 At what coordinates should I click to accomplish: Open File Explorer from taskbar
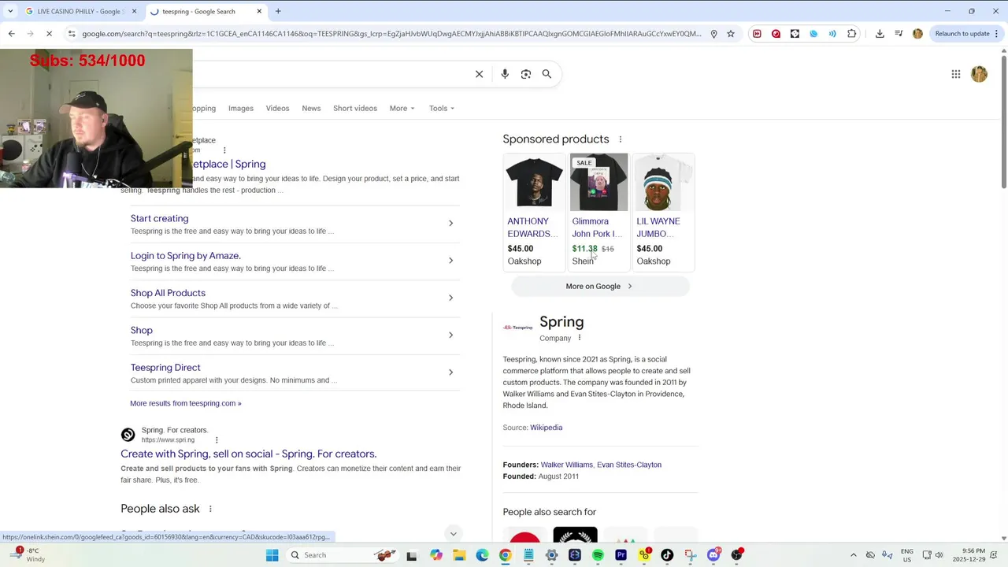pos(459,555)
